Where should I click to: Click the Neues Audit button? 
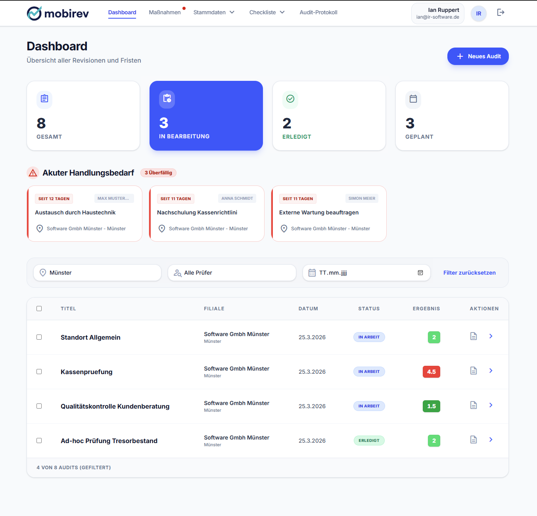(x=478, y=56)
